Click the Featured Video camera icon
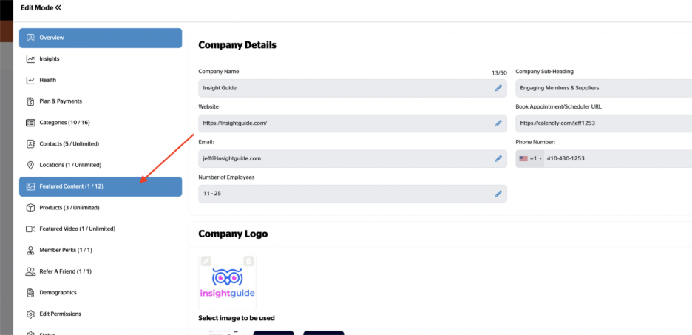Screen dimensions: 692x335 pos(30,229)
